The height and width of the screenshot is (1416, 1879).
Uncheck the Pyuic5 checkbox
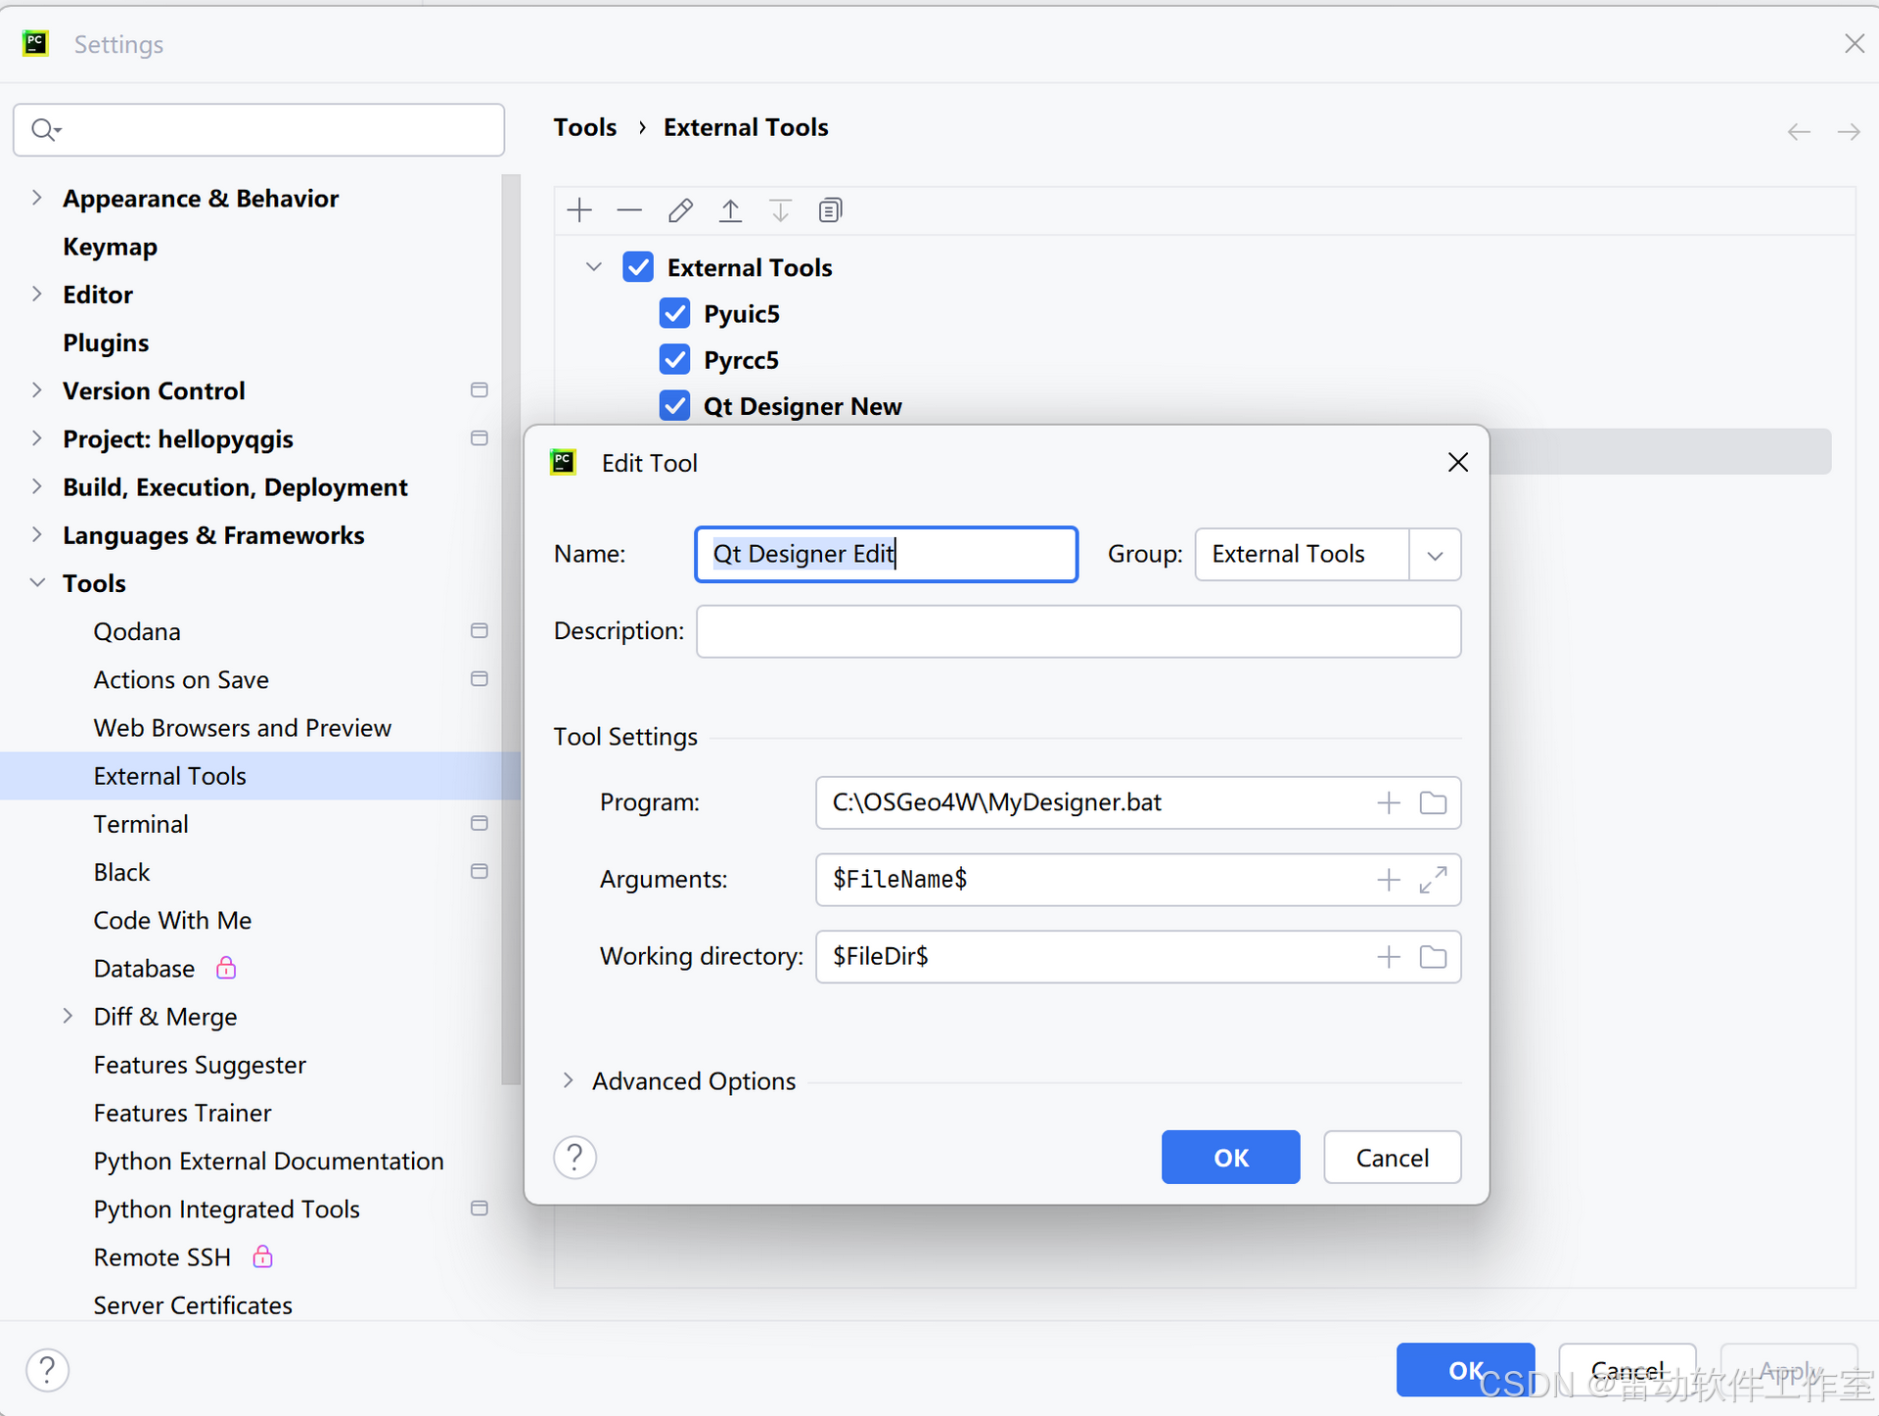tap(674, 314)
